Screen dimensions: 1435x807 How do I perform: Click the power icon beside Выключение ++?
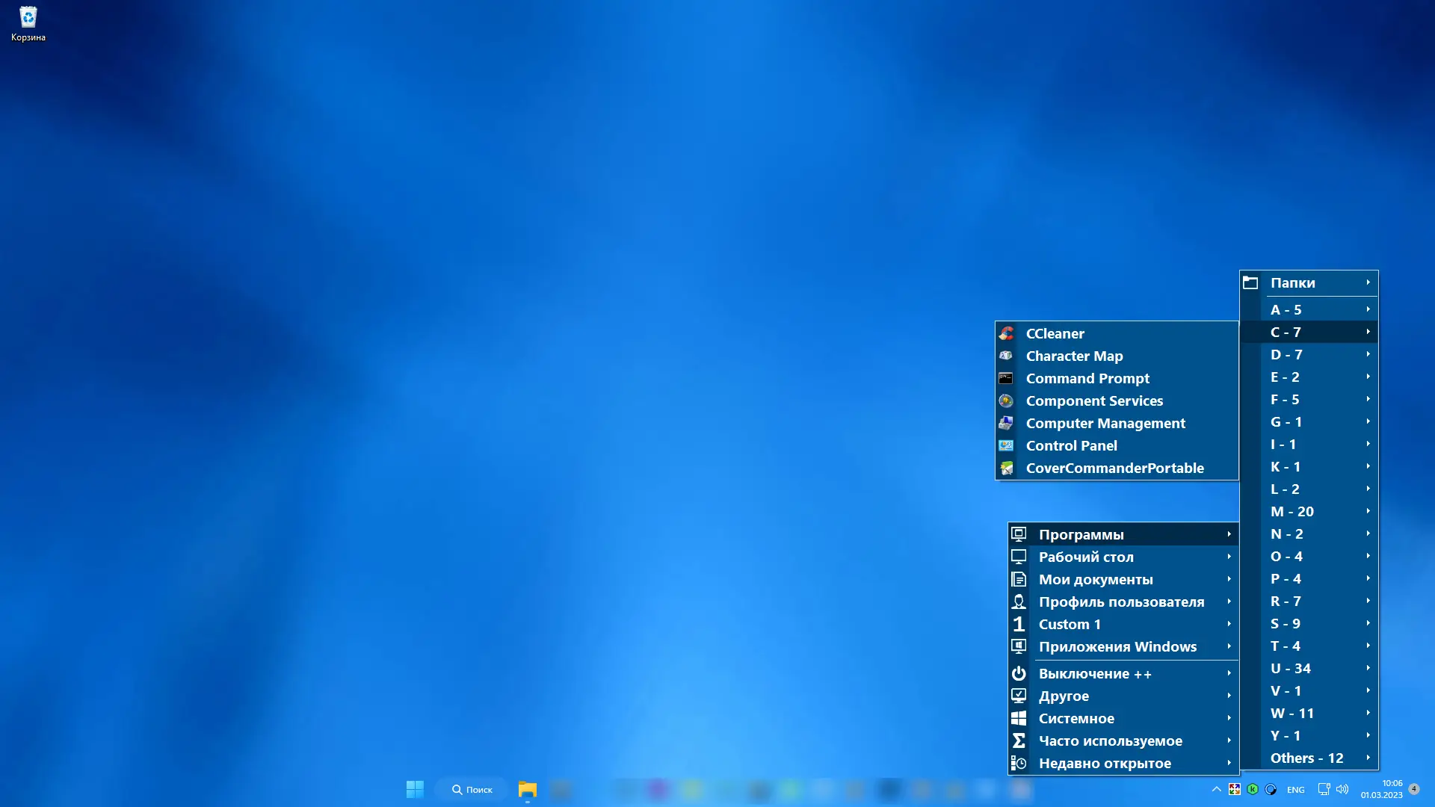1019,672
